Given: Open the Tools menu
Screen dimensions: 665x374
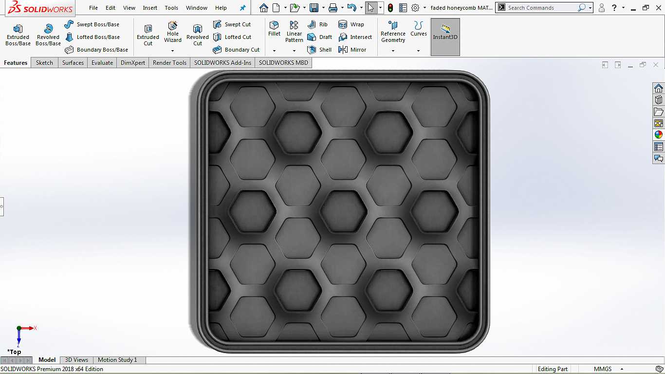Looking at the screenshot, I should [x=171, y=8].
